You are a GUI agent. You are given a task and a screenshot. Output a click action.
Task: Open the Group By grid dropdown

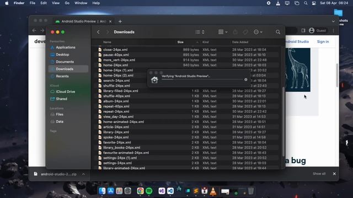223,32
